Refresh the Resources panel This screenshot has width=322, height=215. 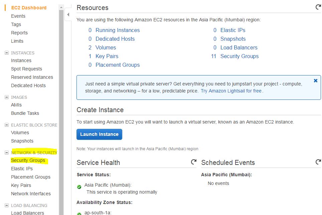(318, 6)
